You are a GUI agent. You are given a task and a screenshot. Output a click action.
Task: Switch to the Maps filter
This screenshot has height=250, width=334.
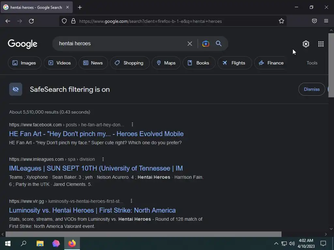(166, 63)
